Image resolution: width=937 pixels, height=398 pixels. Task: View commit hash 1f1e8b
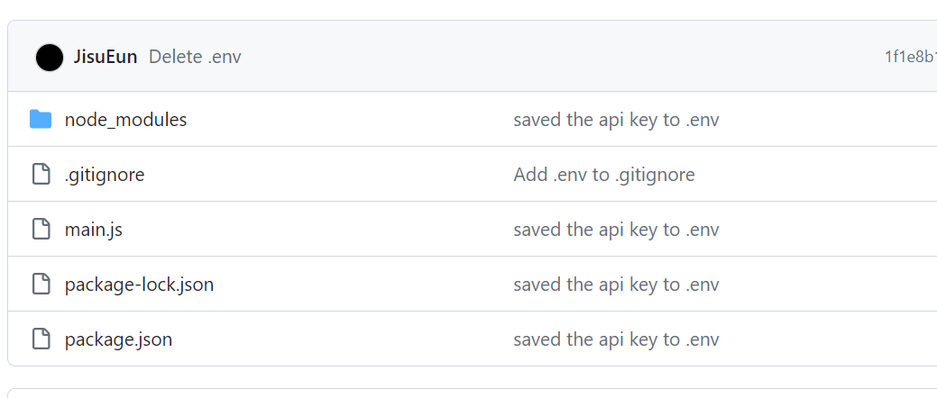tap(910, 57)
